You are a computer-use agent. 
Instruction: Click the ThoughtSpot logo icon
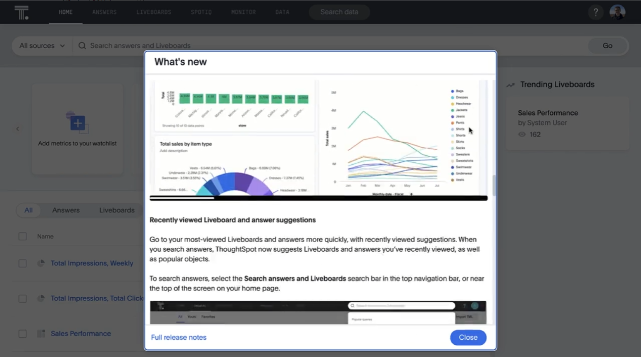point(22,12)
